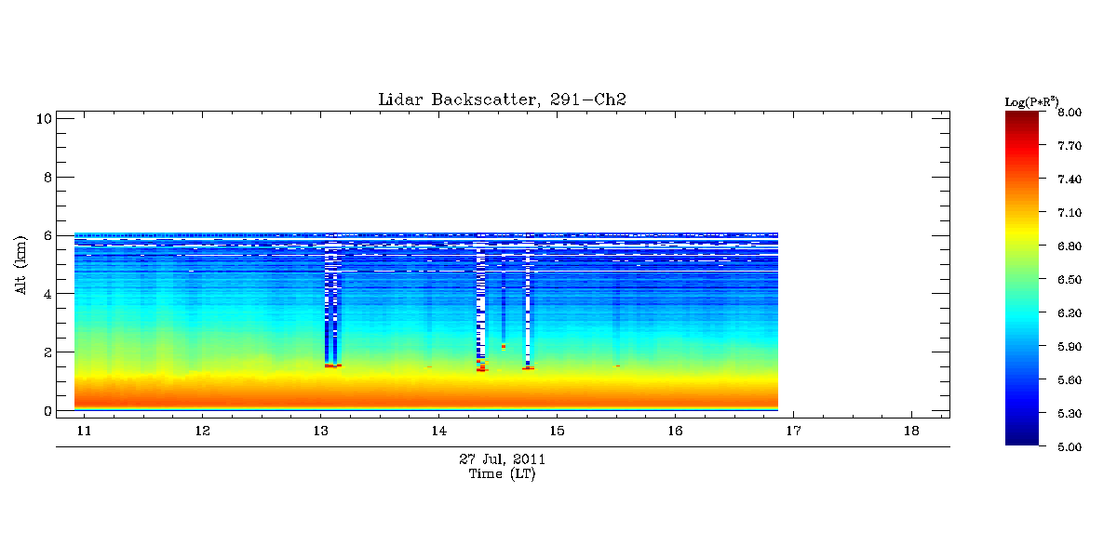Image resolution: width=1117 pixels, height=558 pixels.
Task: Click the colorbar value 6.50
Action: [x=1070, y=280]
